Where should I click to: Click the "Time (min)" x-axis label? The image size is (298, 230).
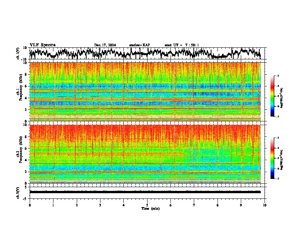pos(151,209)
